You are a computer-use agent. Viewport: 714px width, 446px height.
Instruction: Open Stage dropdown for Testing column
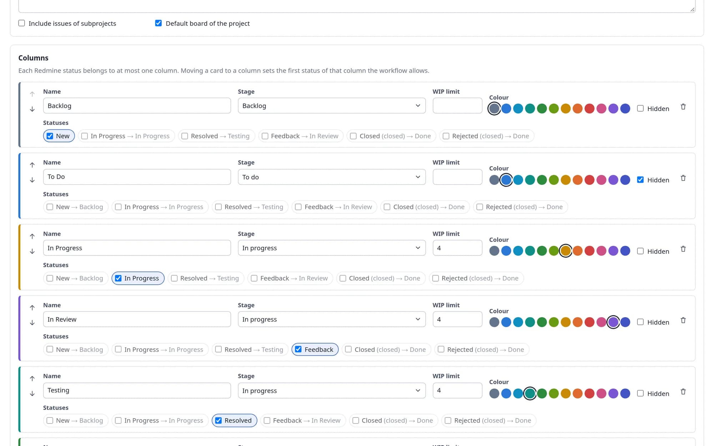tap(332, 390)
